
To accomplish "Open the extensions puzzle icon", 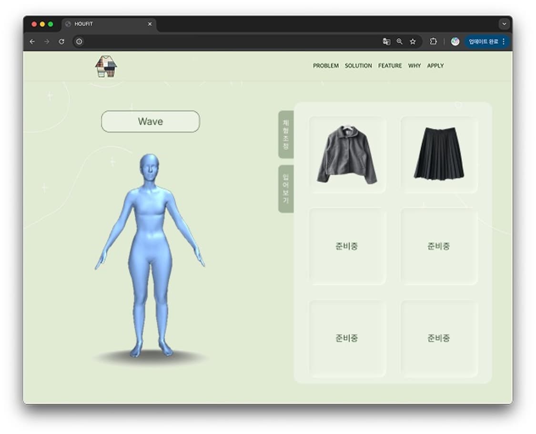I will click(433, 41).
